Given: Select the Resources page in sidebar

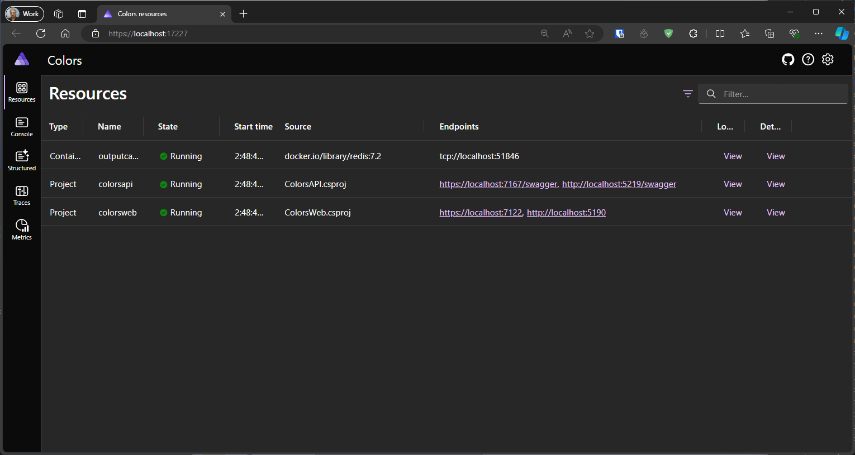Looking at the screenshot, I should point(22,92).
